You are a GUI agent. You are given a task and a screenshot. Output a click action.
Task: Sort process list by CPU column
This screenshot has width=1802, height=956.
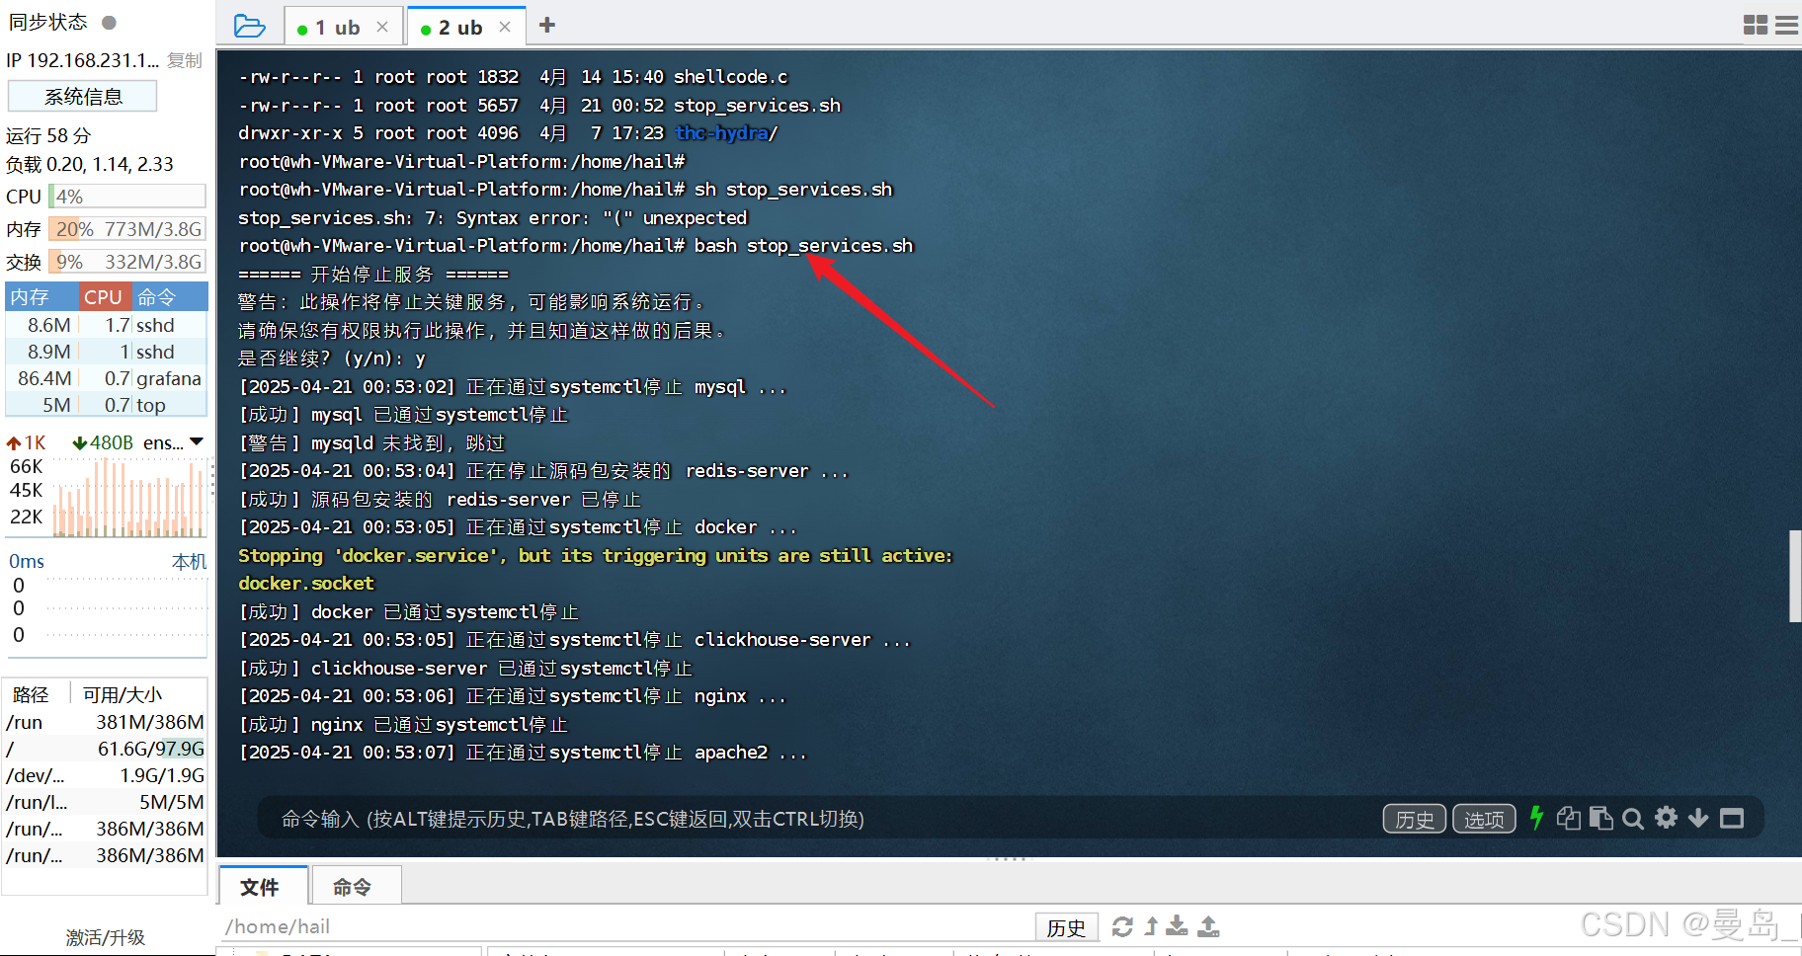(103, 297)
